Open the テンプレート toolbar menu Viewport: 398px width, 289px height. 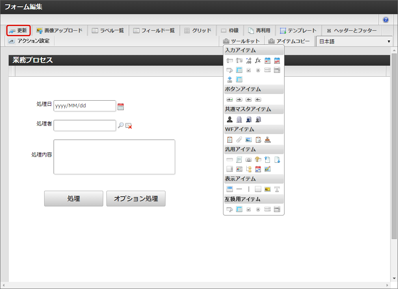click(298, 31)
